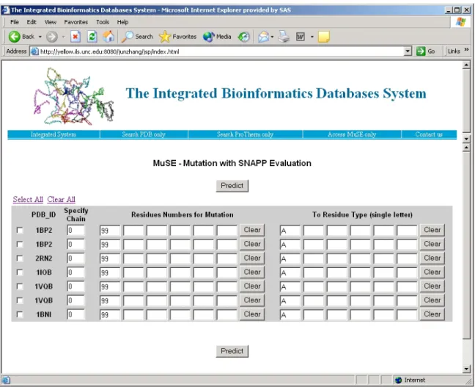This screenshot has width=475, height=390.
Task: Go to the Home page icon
Action: (x=108, y=37)
